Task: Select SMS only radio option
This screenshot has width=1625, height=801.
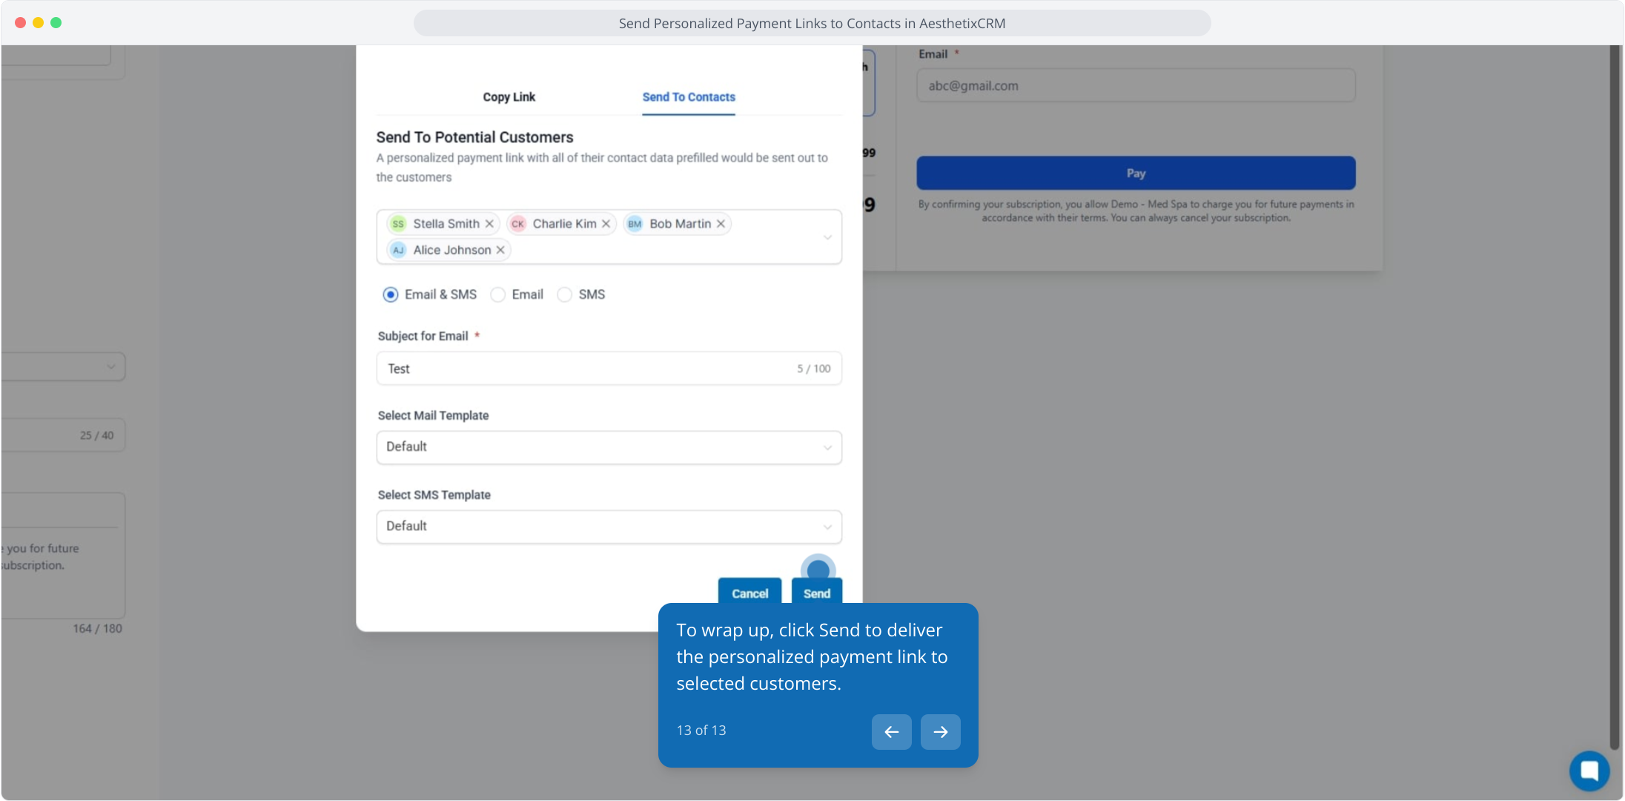Action: 565,295
